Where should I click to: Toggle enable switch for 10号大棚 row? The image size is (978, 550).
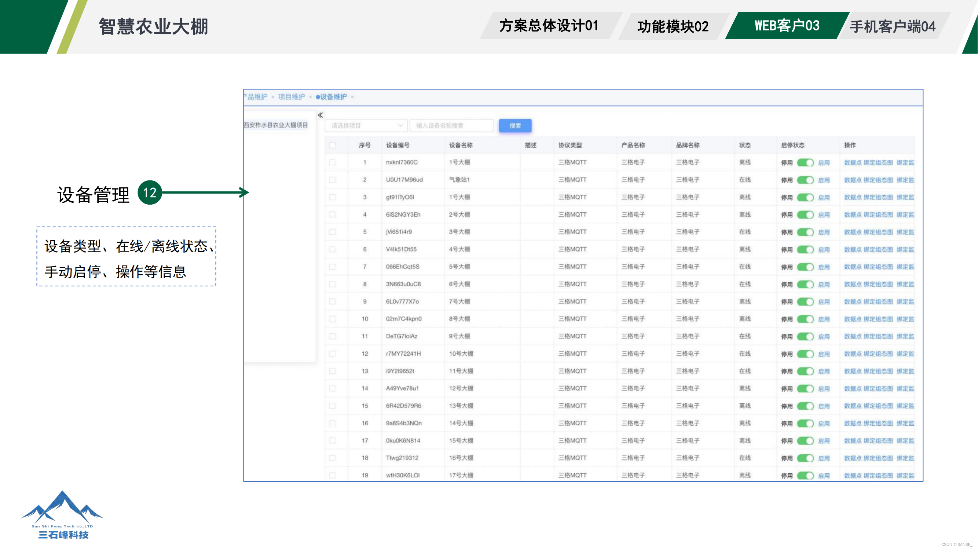pos(805,354)
